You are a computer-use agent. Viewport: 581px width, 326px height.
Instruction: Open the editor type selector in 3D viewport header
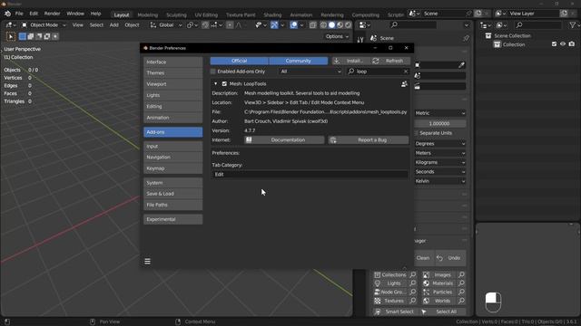point(10,25)
